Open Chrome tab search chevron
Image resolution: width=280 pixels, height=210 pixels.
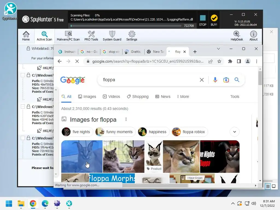(x=218, y=49)
